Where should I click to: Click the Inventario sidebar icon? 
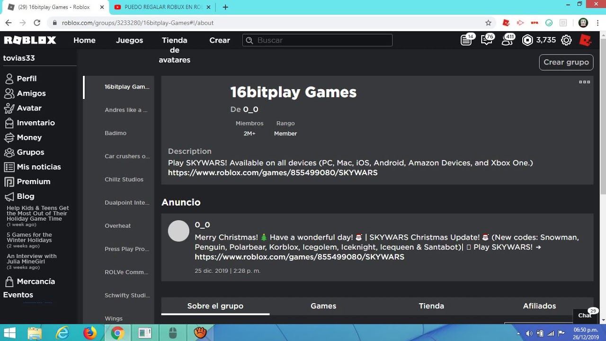9,123
